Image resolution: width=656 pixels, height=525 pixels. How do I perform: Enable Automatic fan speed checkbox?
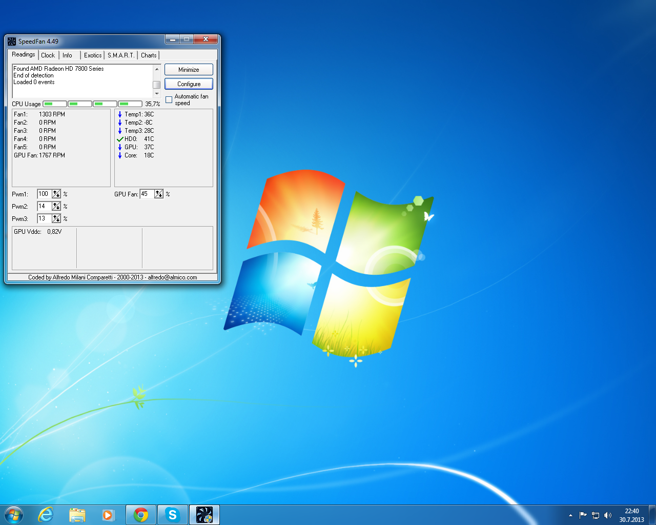coord(169,100)
